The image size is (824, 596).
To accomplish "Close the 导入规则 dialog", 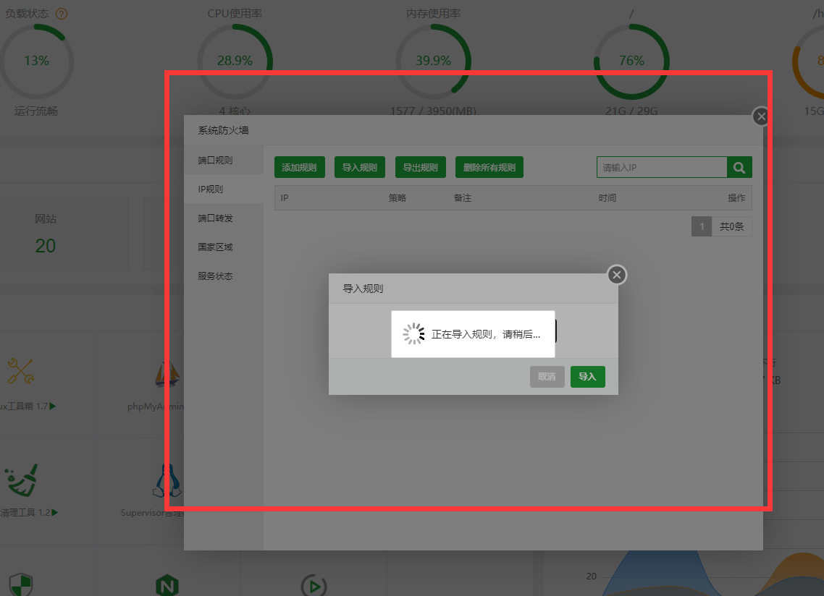I will click(x=617, y=275).
